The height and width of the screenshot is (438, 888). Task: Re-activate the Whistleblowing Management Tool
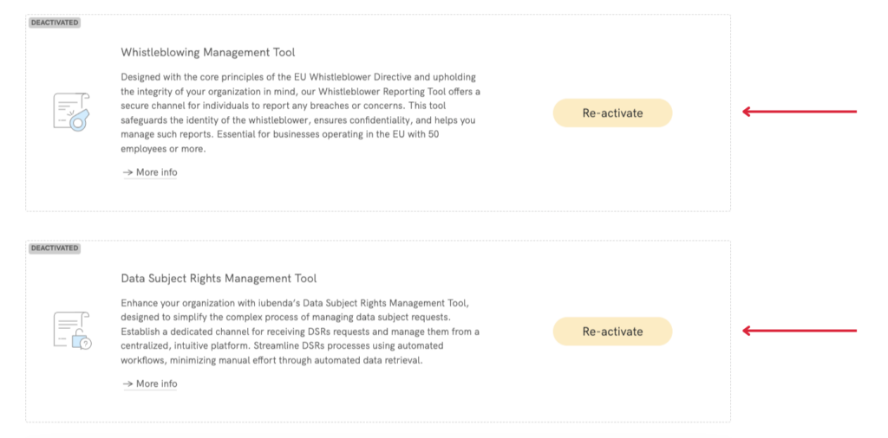tap(612, 113)
